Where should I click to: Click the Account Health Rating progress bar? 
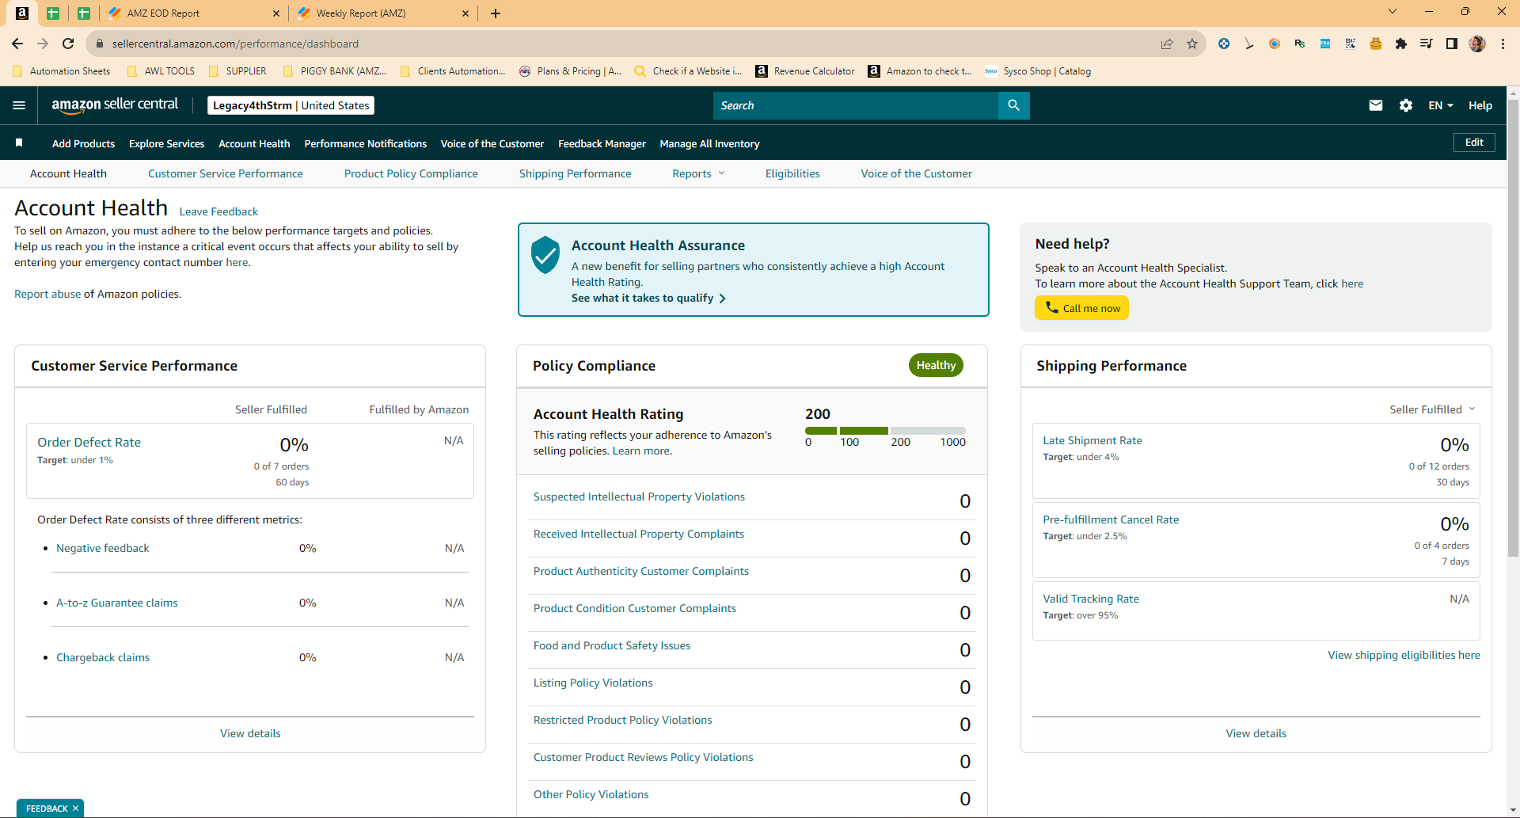tap(885, 431)
